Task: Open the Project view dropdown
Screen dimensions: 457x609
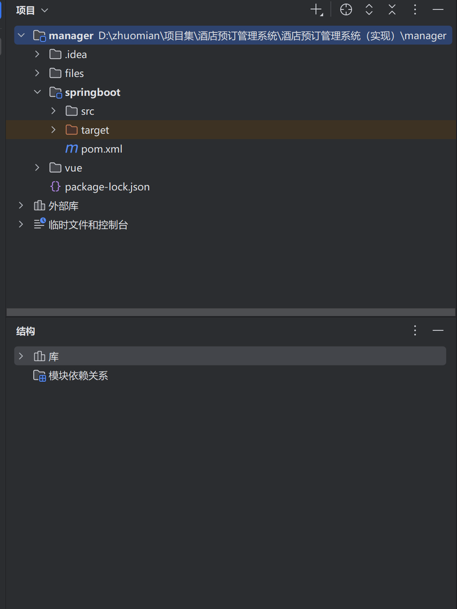Action: coord(32,10)
